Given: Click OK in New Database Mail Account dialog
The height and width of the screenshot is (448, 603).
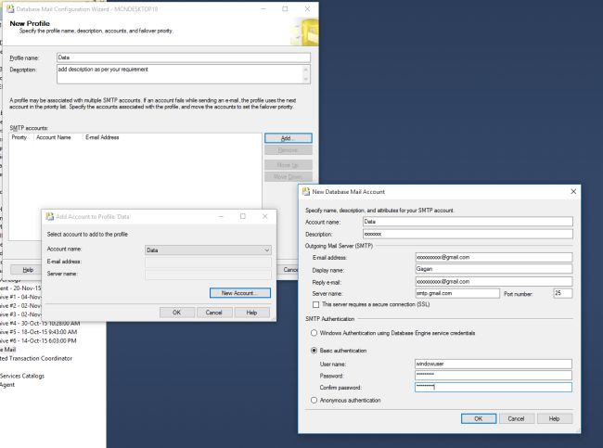Looking at the screenshot, I should pyautogui.click(x=479, y=418).
